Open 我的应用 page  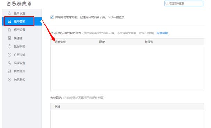click(22, 71)
